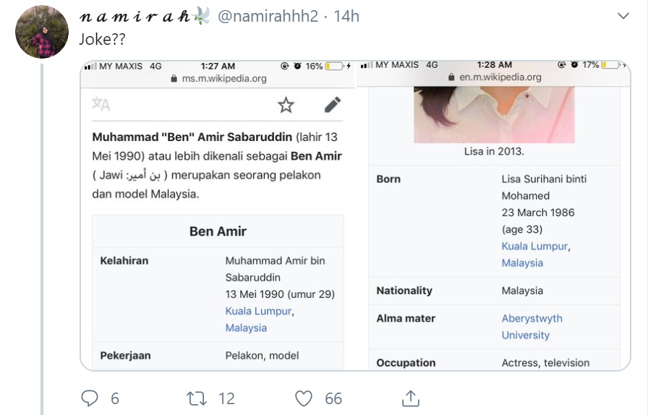
Task: Click the star watchlist icon
Action: 286,105
